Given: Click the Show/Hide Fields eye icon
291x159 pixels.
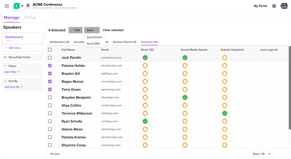Looking at the screenshot, I should [x=6, y=57].
